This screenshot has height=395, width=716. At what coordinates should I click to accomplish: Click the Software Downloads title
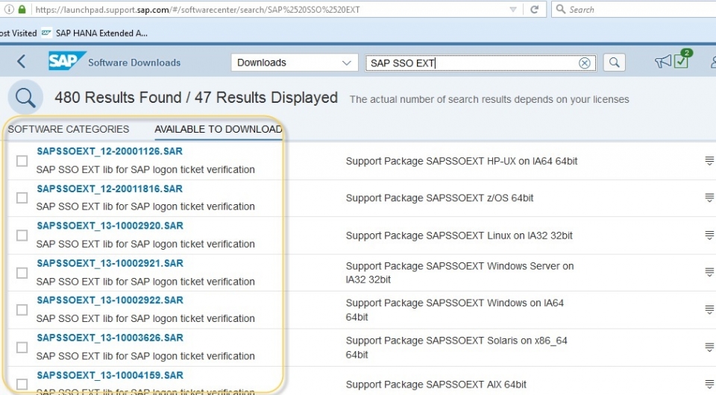click(x=134, y=63)
